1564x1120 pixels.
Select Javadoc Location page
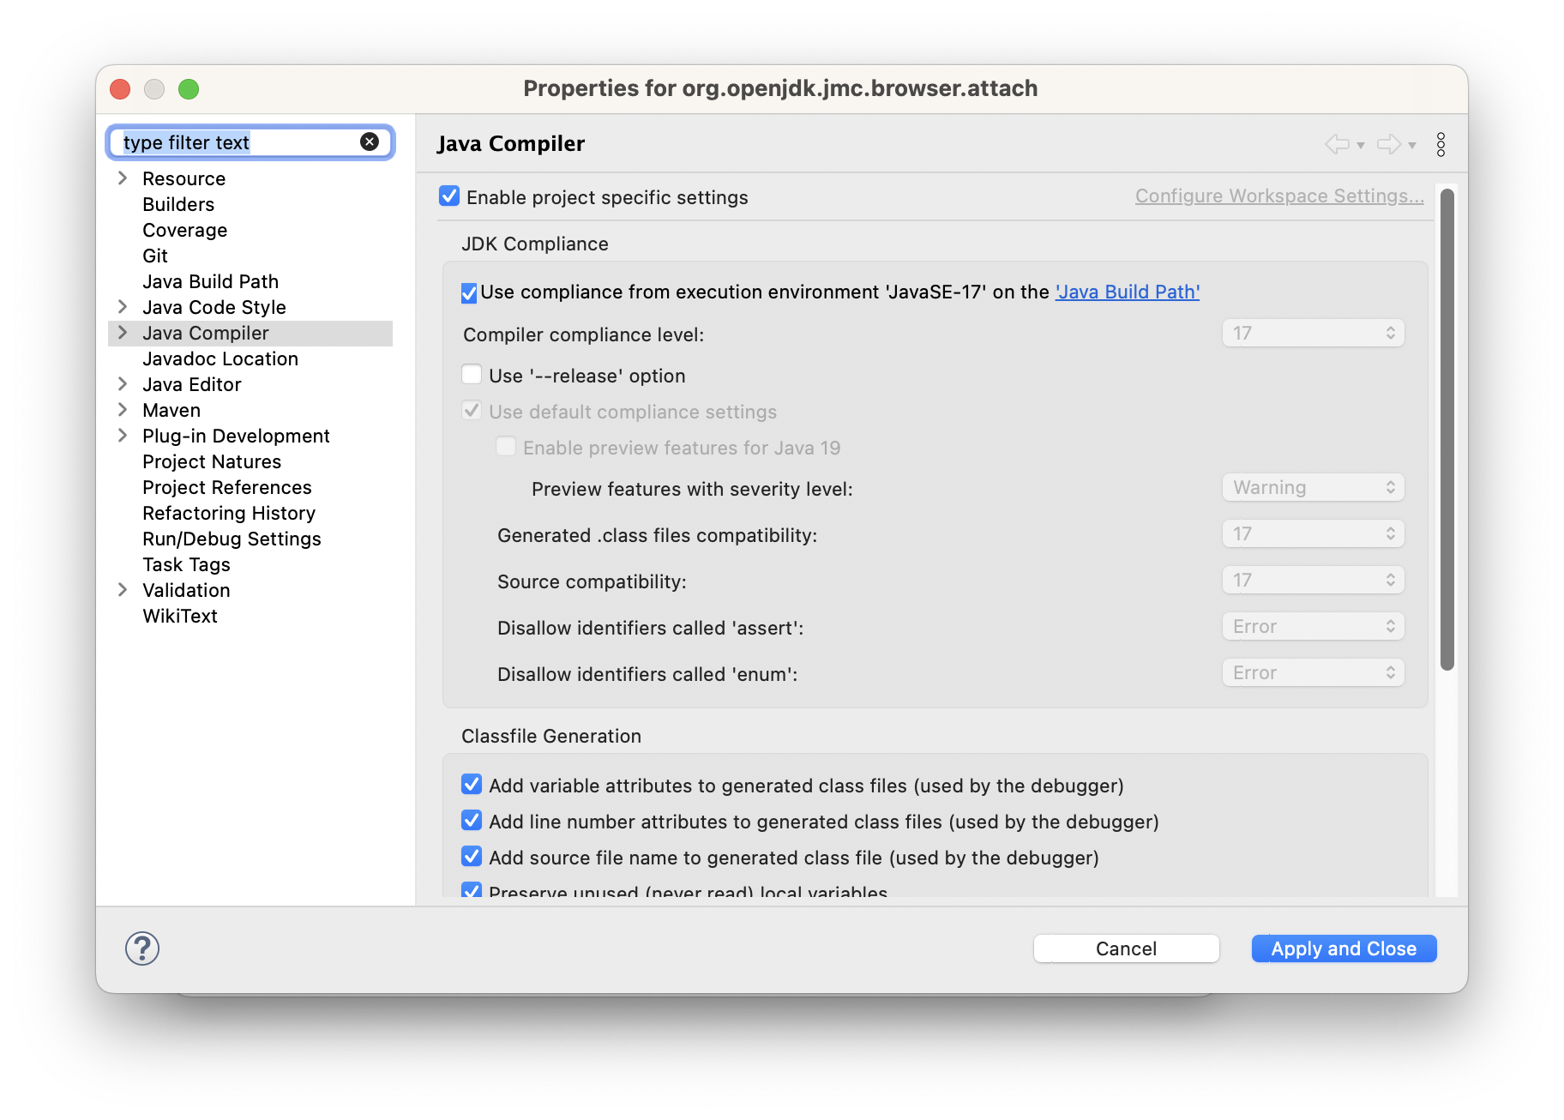[x=220, y=358]
